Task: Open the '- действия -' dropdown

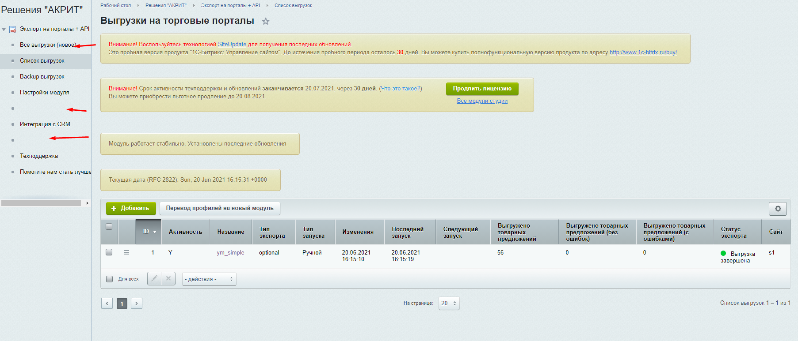Action: point(209,279)
